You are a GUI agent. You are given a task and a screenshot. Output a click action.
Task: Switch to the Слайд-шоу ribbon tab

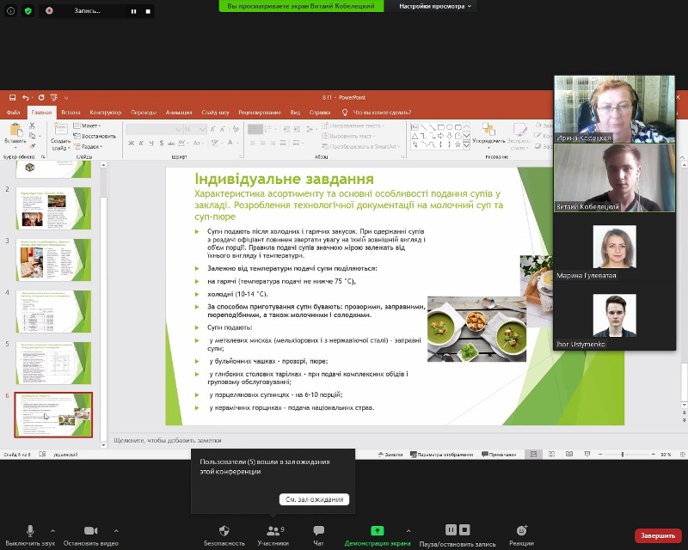[216, 113]
